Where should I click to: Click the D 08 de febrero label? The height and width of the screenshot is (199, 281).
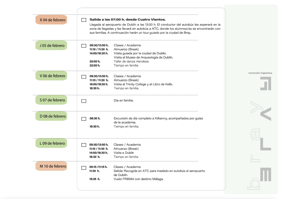click(51, 116)
